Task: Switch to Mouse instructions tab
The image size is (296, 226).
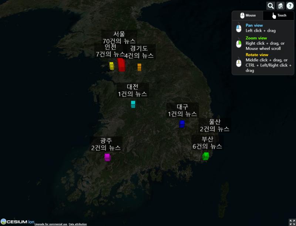Action: tap(248, 16)
